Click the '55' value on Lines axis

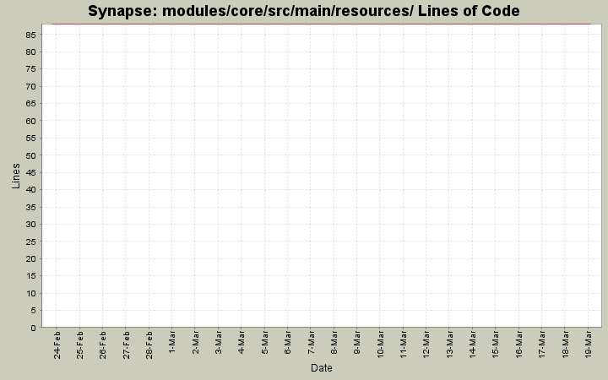pyautogui.click(x=31, y=138)
